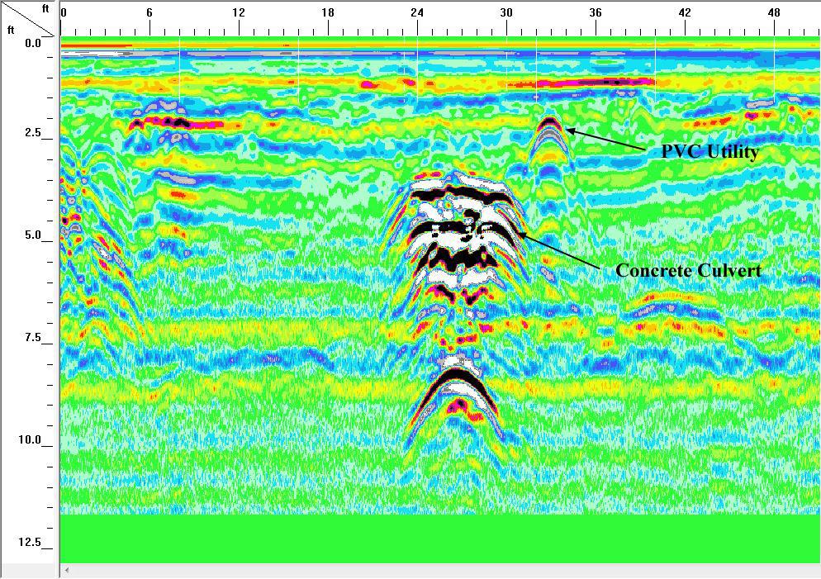Click the 6 ft mark on the horizontal ruler
The image size is (821, 579).
(149, 12)
